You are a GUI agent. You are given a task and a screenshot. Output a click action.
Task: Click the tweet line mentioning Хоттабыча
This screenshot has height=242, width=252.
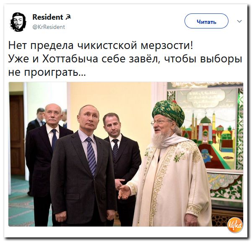coord(125,59)
